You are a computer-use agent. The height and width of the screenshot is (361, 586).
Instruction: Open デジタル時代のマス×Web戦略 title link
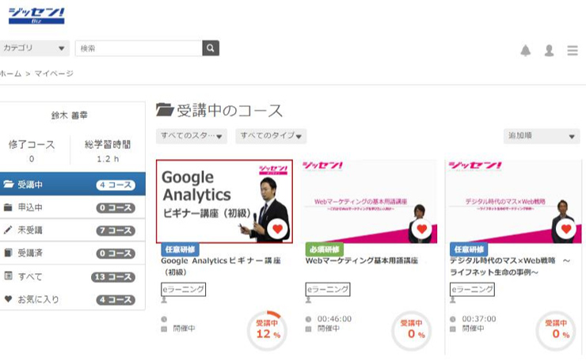pyautogui.click(x=511, y=266)
